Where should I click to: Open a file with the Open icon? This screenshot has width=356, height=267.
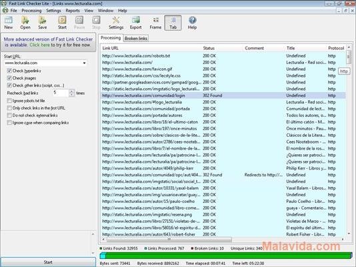coord(25,23)
